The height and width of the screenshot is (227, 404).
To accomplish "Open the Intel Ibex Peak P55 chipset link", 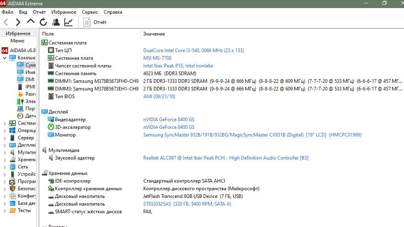I will (x=178, y=66).
